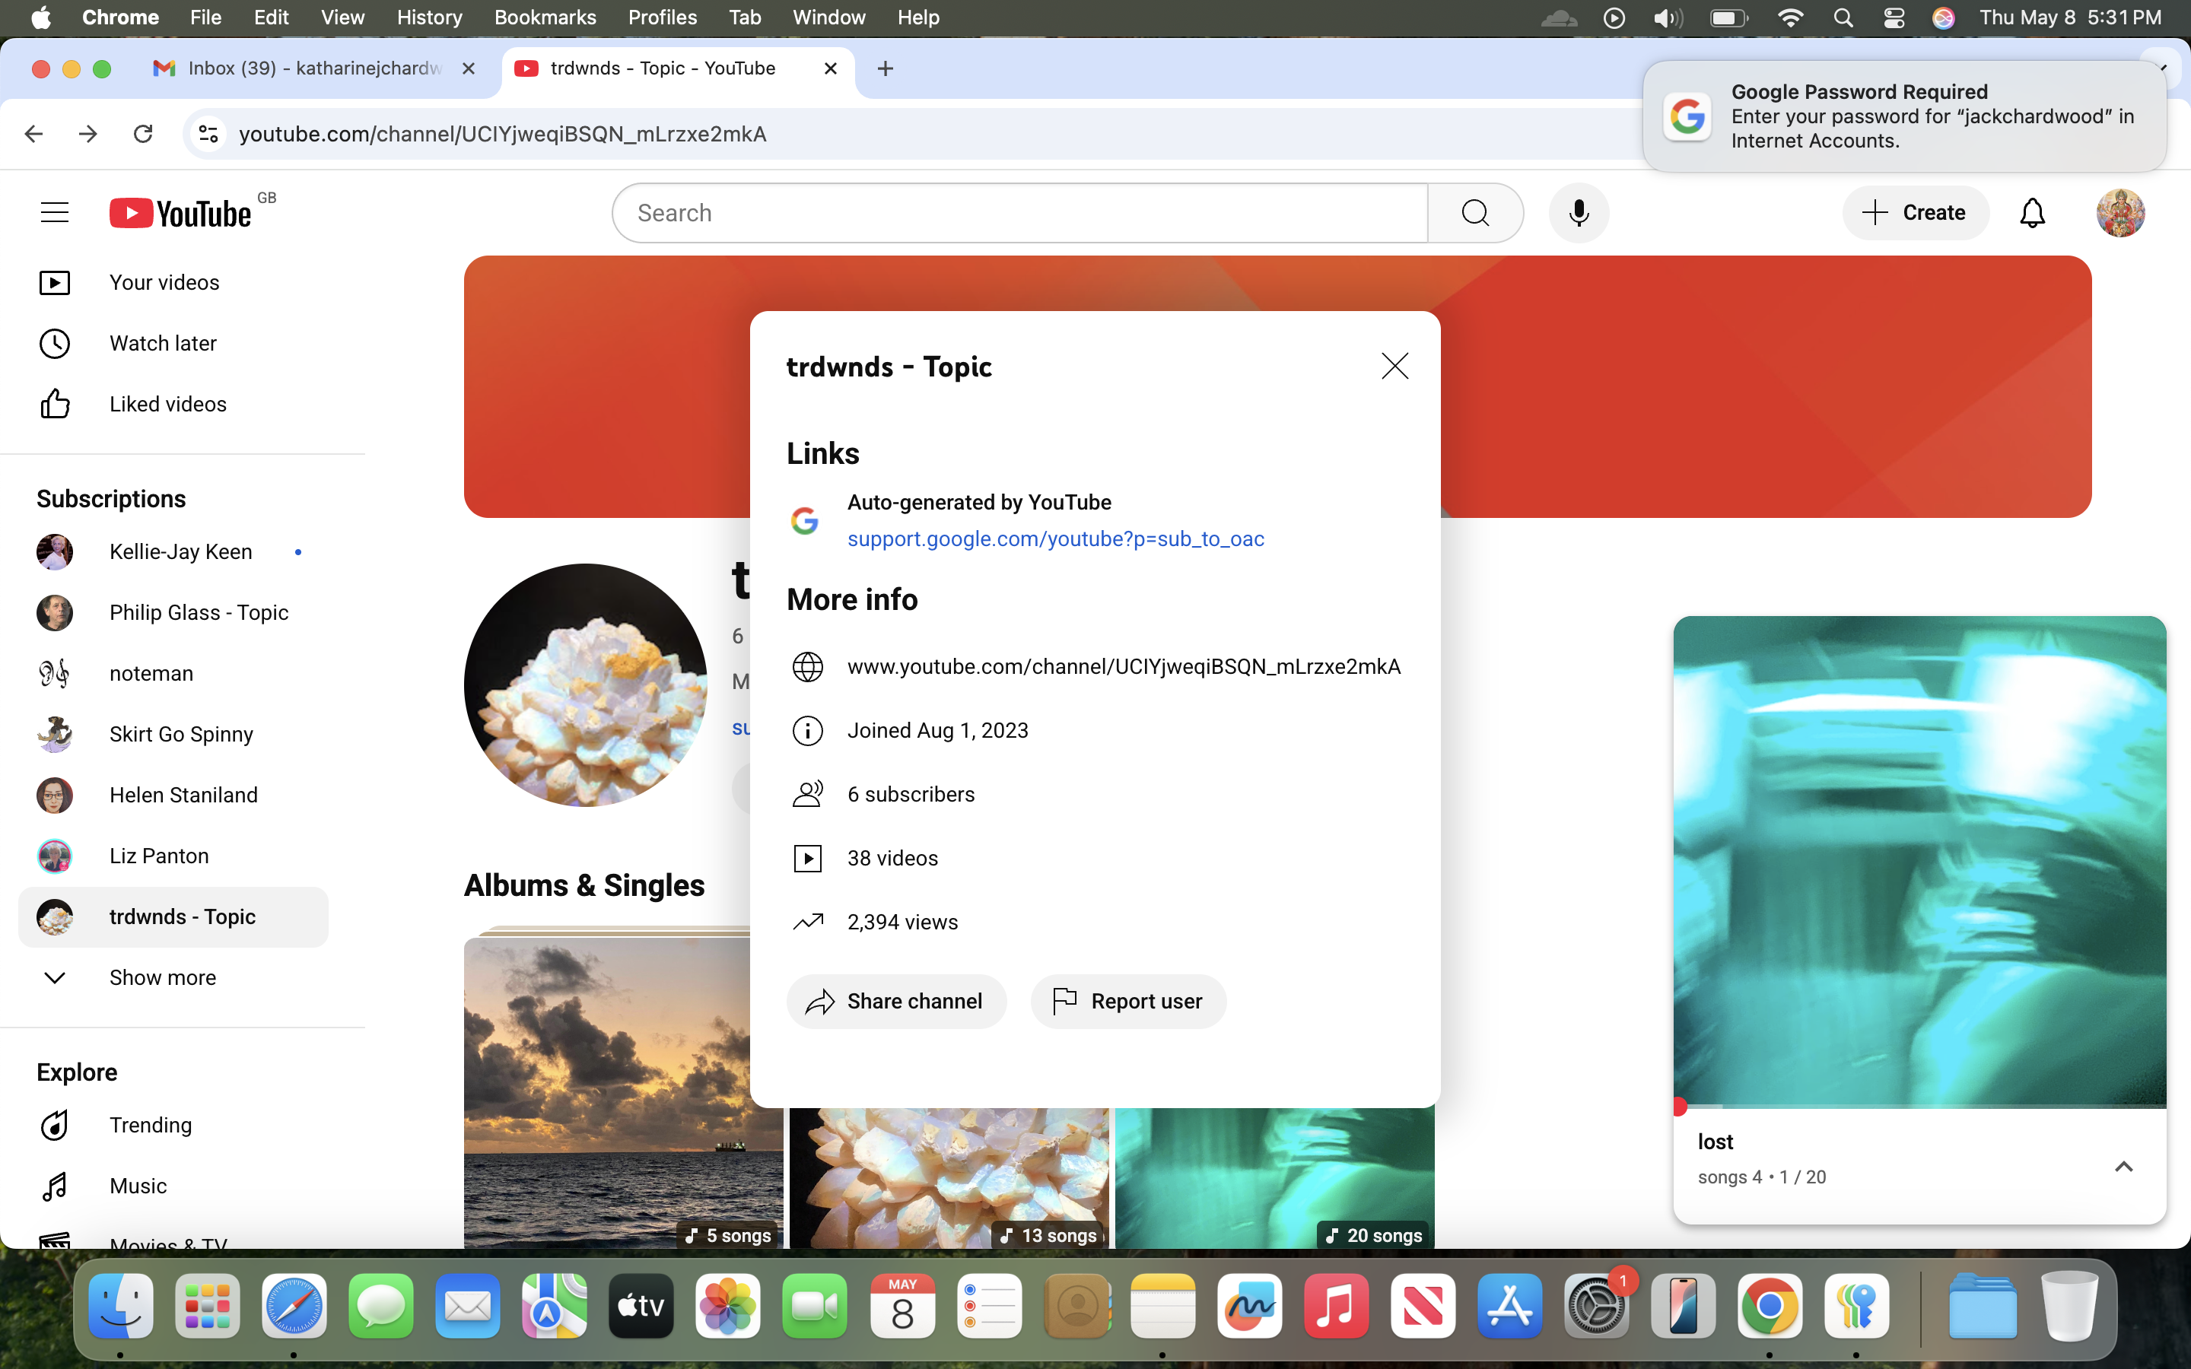Open Wi-Fi status in menu bar
The height and width of the screenshot is (1369, 2191).
[1790, 17]
